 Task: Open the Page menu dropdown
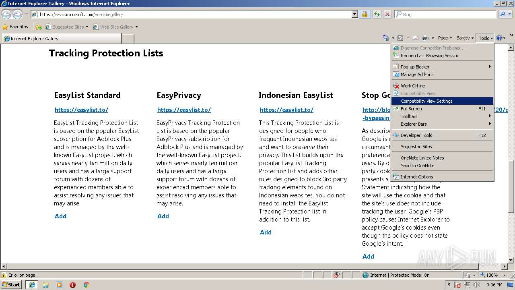[x=445, y=38]
